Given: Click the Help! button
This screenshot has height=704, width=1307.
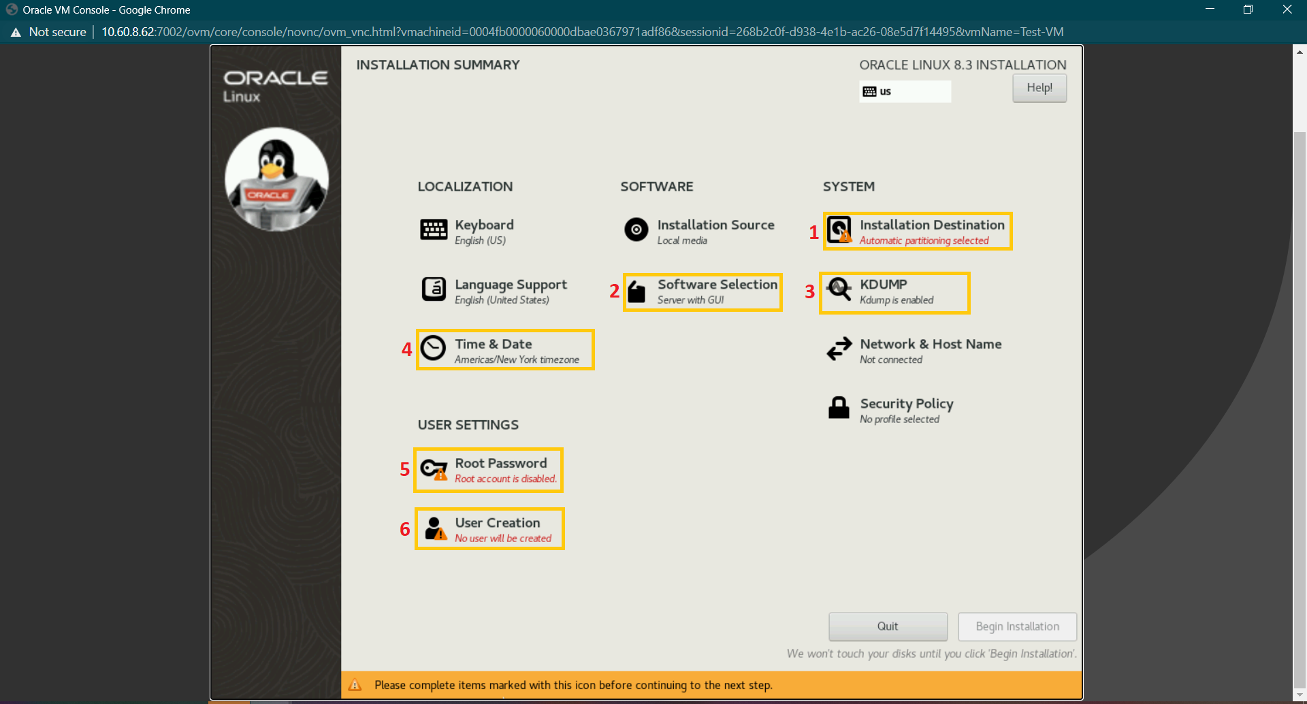Looking at the screenshot, I should pos(1039,88).
